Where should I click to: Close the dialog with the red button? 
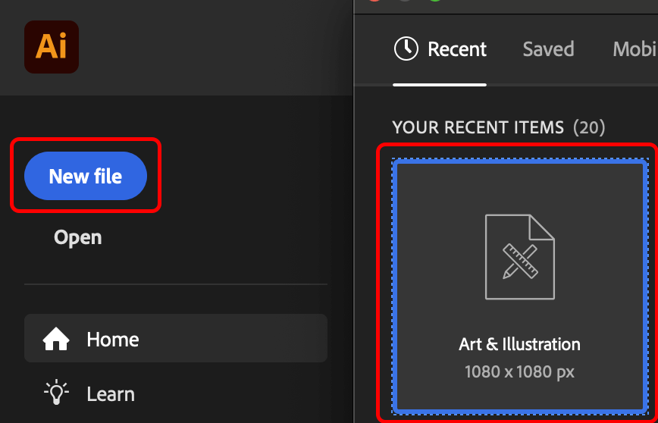(x=374, y=1)
